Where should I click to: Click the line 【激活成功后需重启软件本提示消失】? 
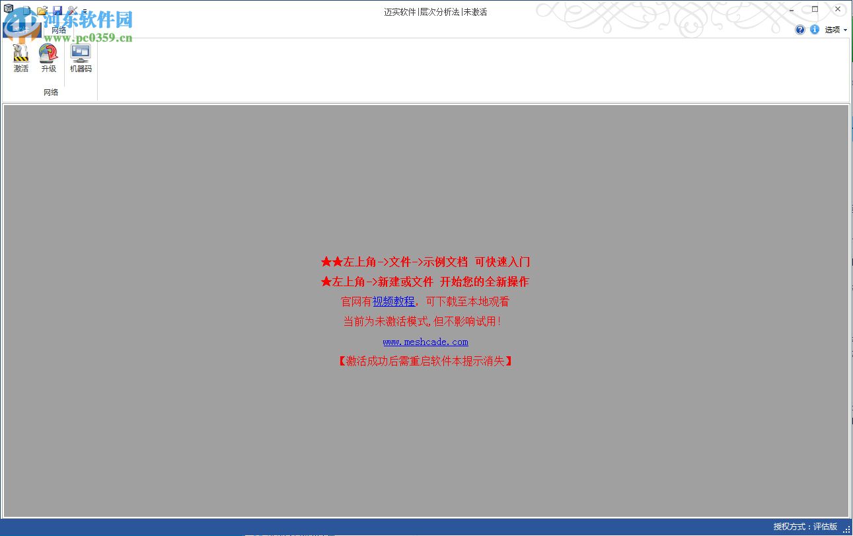tap(426, 361)
